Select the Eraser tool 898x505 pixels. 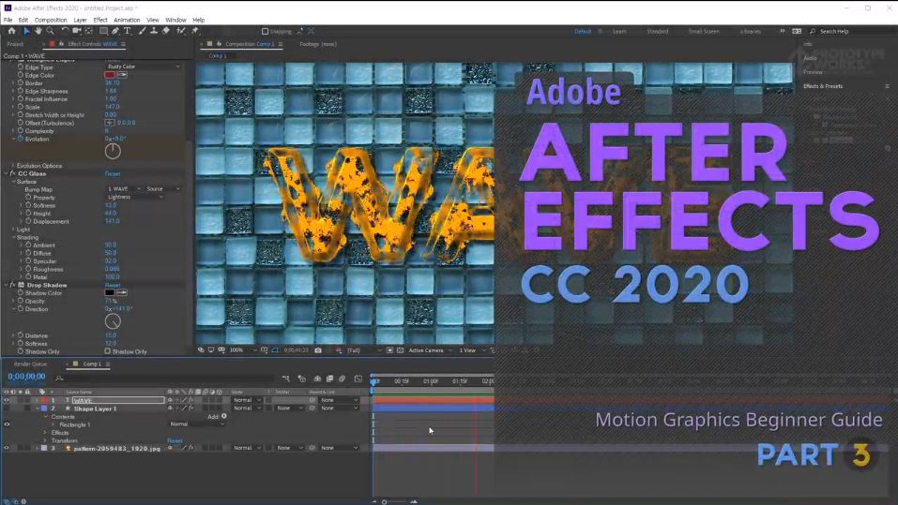[165, 31]
